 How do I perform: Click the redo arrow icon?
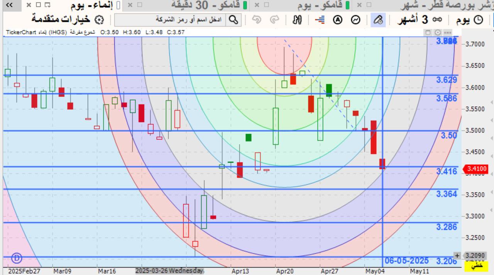point(275,20)
